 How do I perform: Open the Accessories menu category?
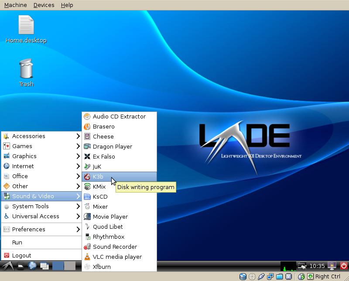tap(41, 136)
